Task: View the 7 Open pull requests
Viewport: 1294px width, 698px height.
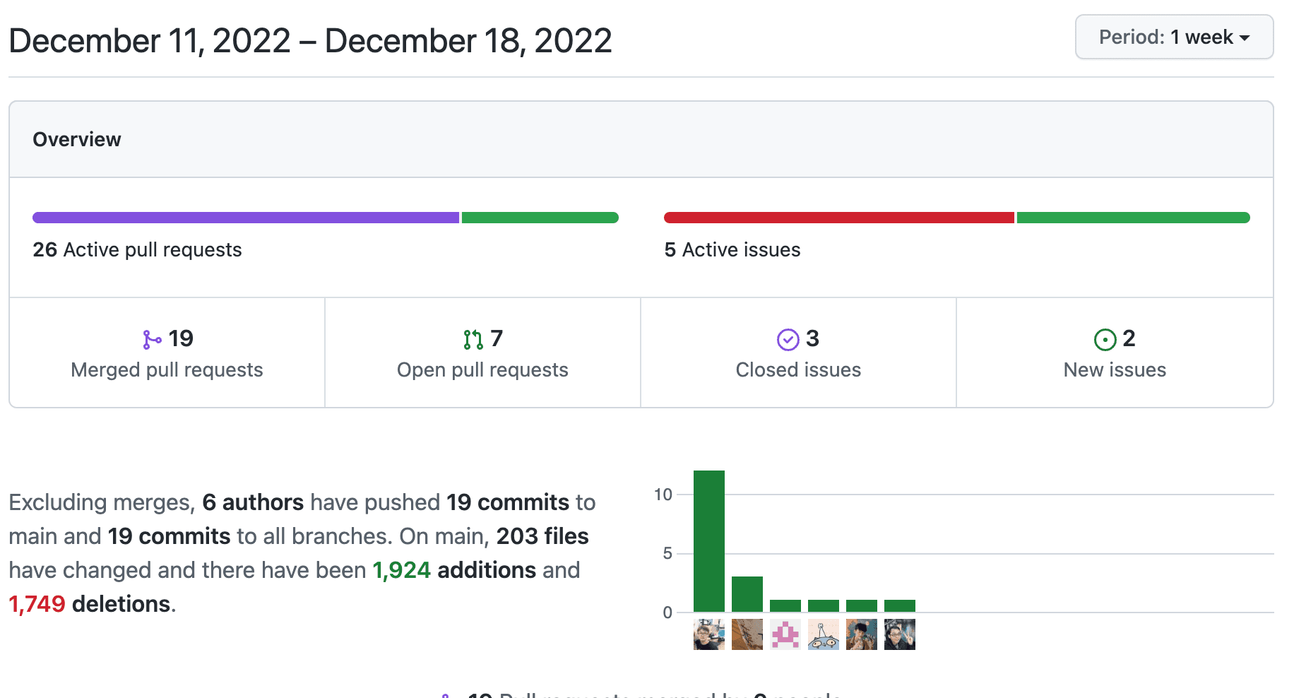Action: (x=482, y=353)
